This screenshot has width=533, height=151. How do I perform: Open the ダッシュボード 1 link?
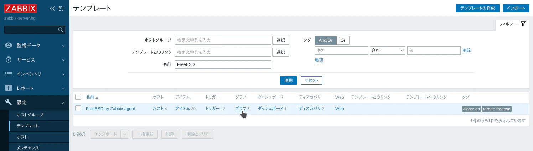tap(270, 109)
